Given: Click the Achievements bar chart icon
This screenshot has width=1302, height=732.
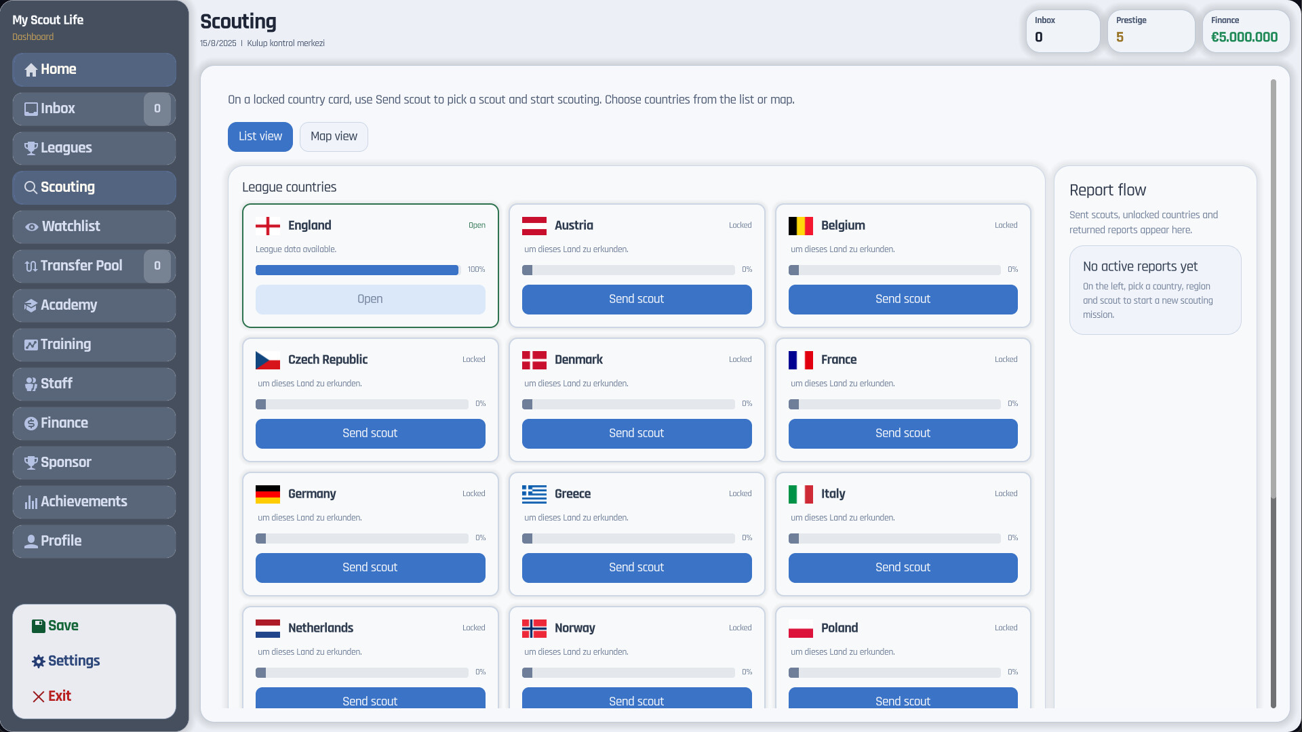Looking at the screenshot, I should click(31, 502).
